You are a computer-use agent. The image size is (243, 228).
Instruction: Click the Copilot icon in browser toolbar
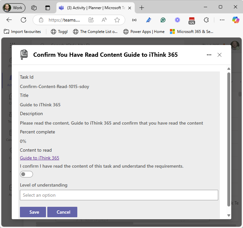coord(235,20)
